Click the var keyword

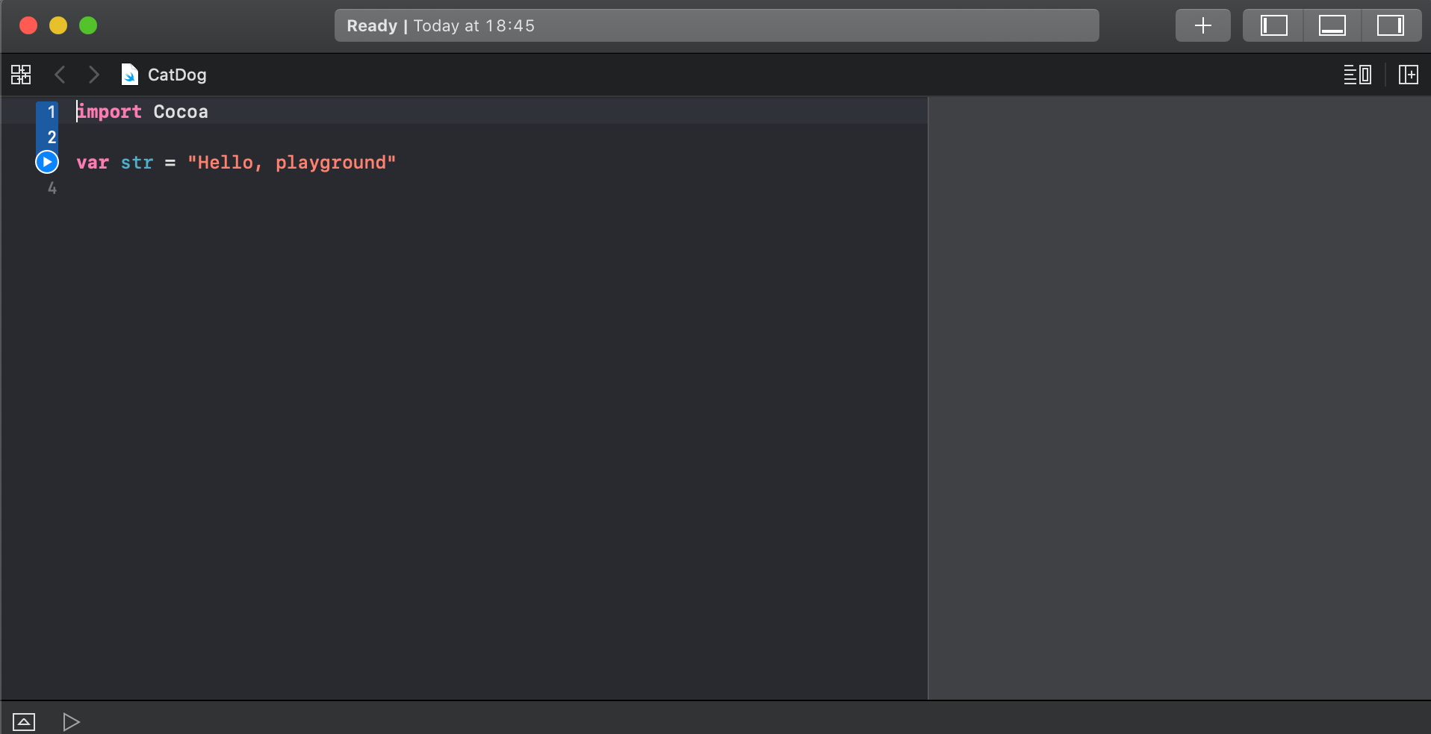pyautogui.click(x=93, y=163)
